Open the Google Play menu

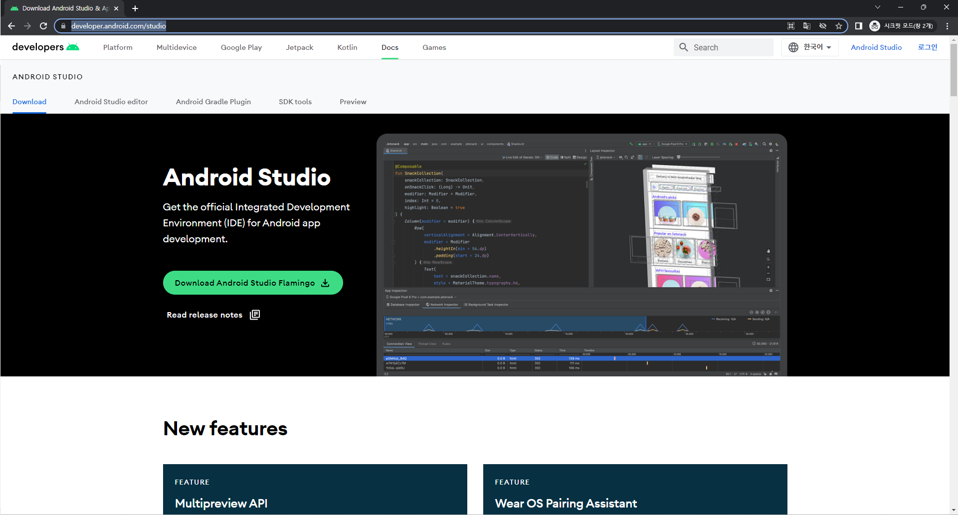(241, 47)
